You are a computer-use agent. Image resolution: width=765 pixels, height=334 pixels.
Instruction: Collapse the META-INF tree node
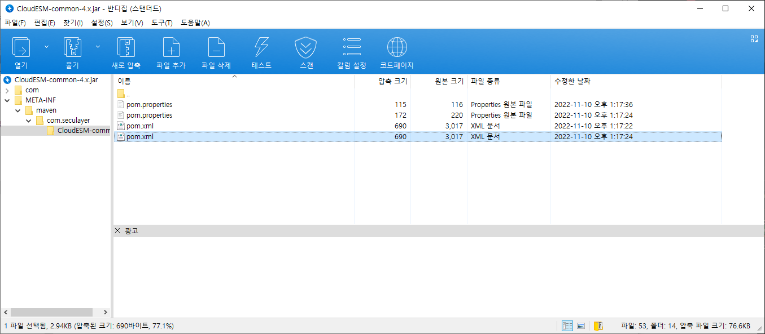click(x=7, y=100)
